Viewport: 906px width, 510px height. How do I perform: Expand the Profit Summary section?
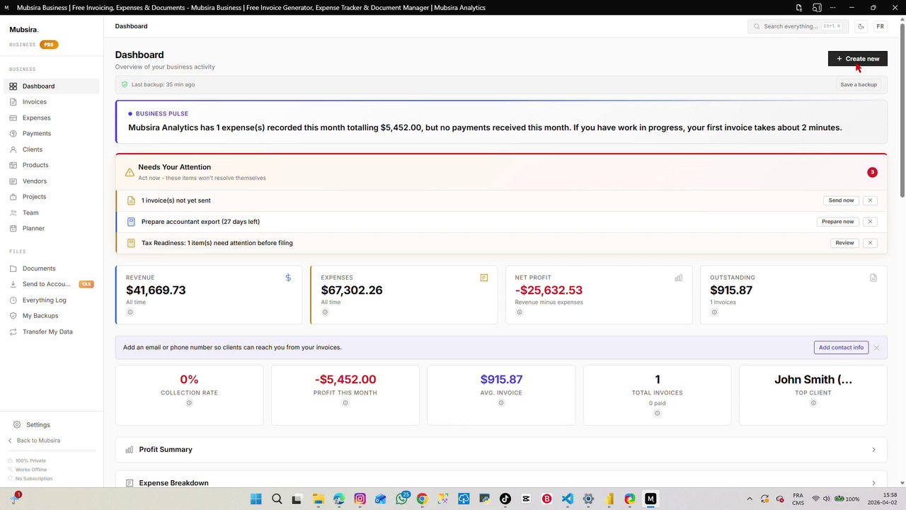[501, 450]
